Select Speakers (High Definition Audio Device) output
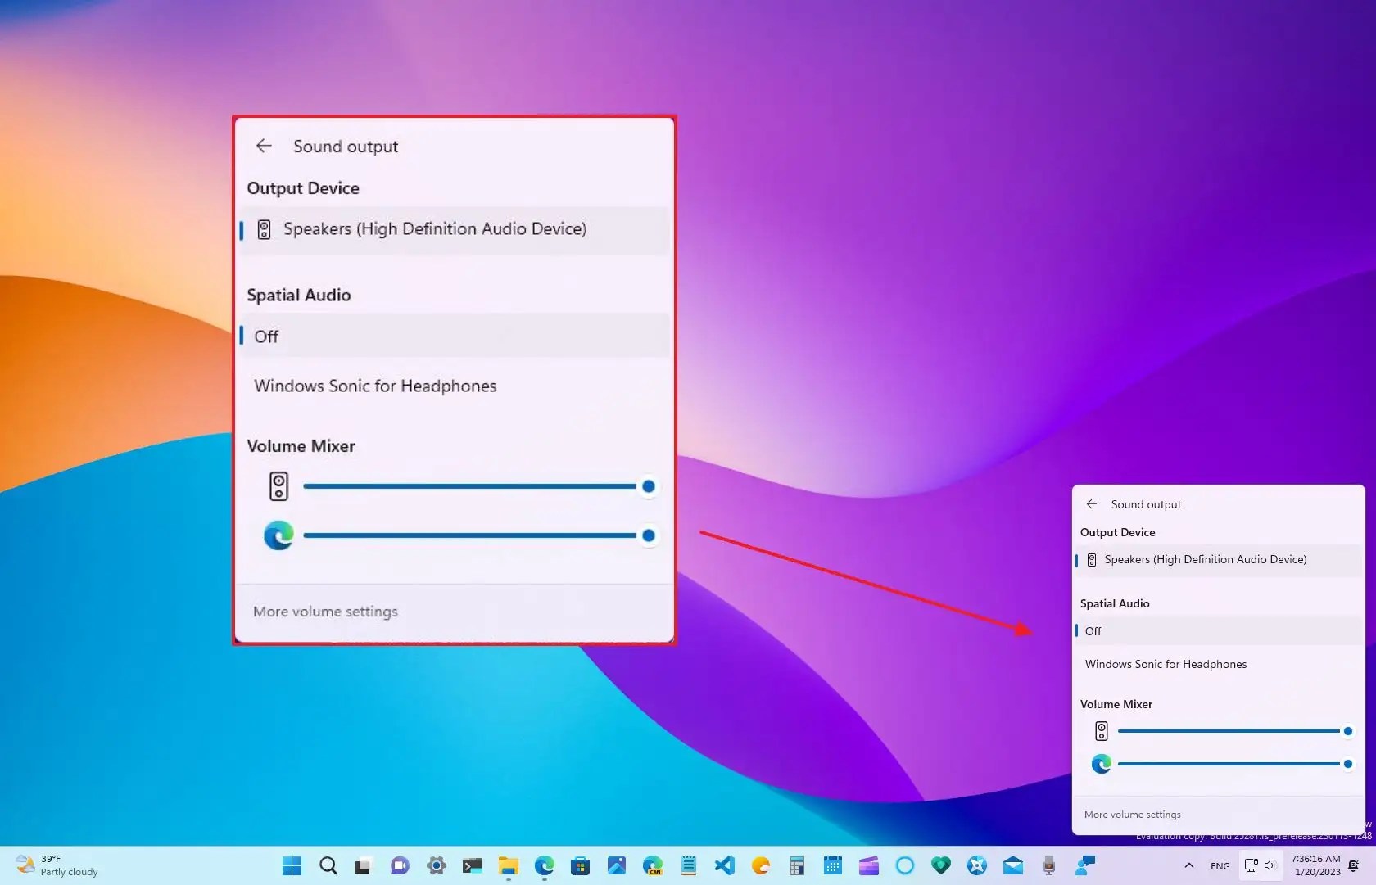This screenshot has height=885, width=1376. 435,229
